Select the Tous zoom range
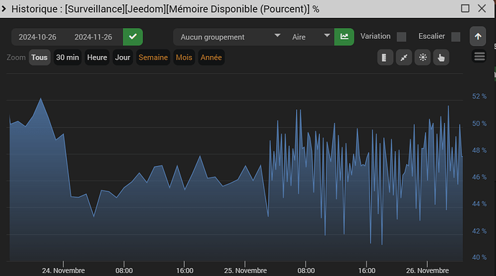The image size is (496, 276). (40, 57)
